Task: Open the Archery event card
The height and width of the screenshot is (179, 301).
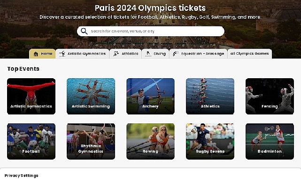Action: tap(150, 96)
